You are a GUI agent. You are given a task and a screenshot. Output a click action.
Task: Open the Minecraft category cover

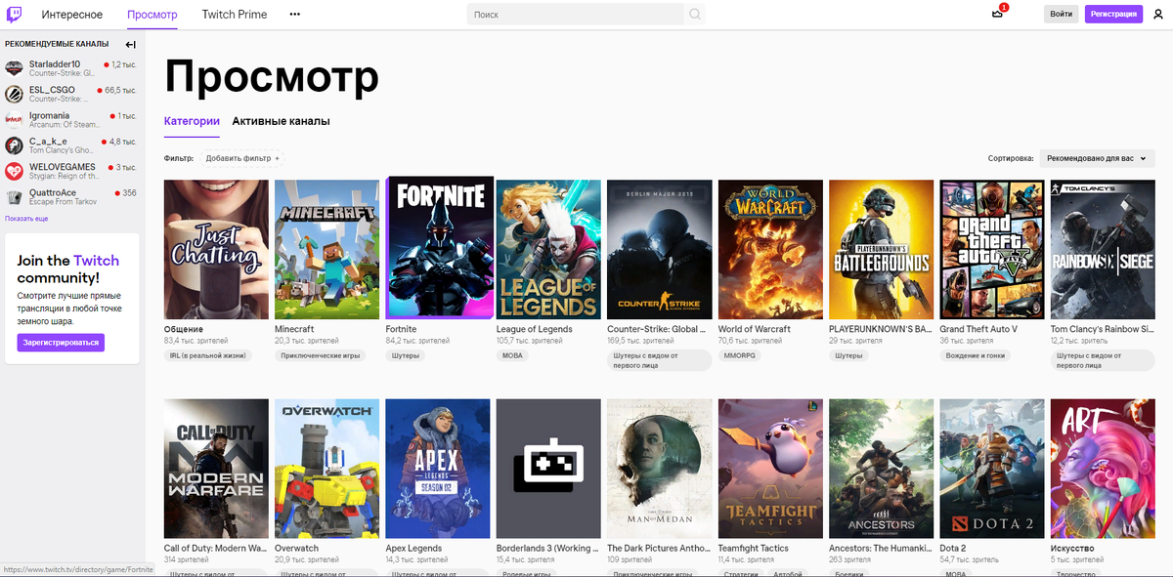point(326,249)
